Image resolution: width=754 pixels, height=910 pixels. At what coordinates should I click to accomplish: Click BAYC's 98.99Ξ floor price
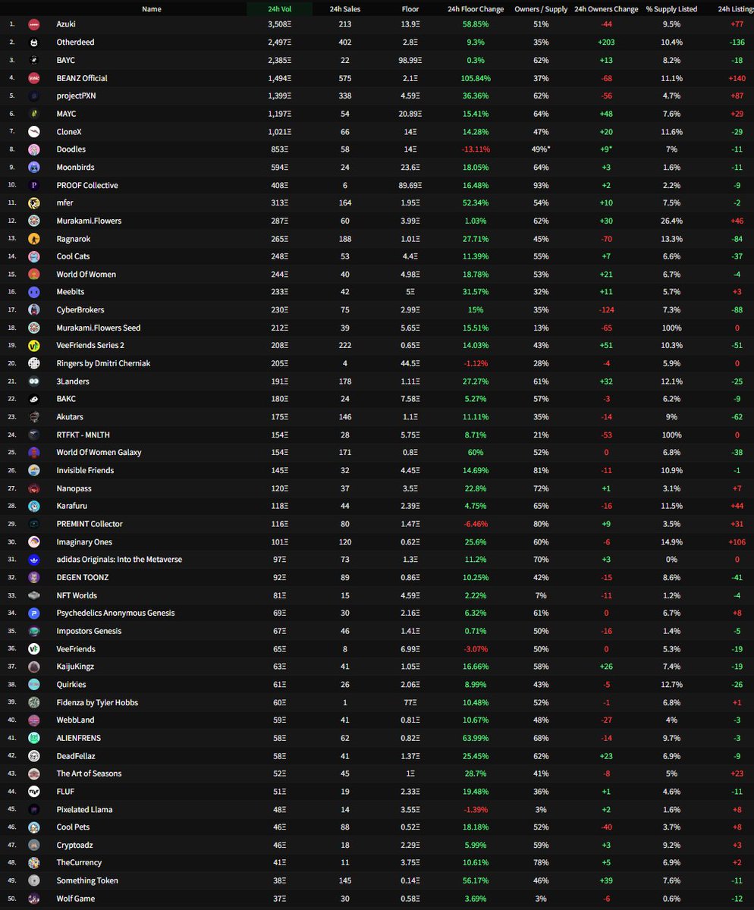[410, 60]
